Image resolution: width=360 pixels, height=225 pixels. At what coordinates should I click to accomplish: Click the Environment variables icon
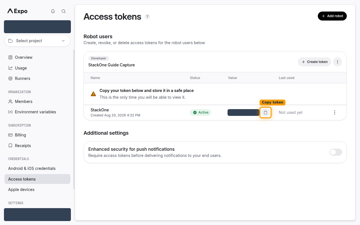pos(10,112)
